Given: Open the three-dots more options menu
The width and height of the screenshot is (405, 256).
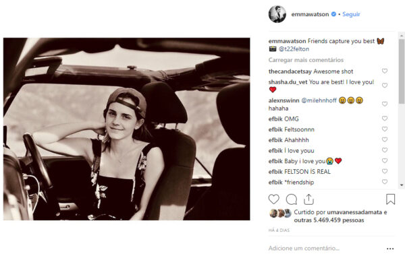Looking at the screenshot, I should point(390,249).
